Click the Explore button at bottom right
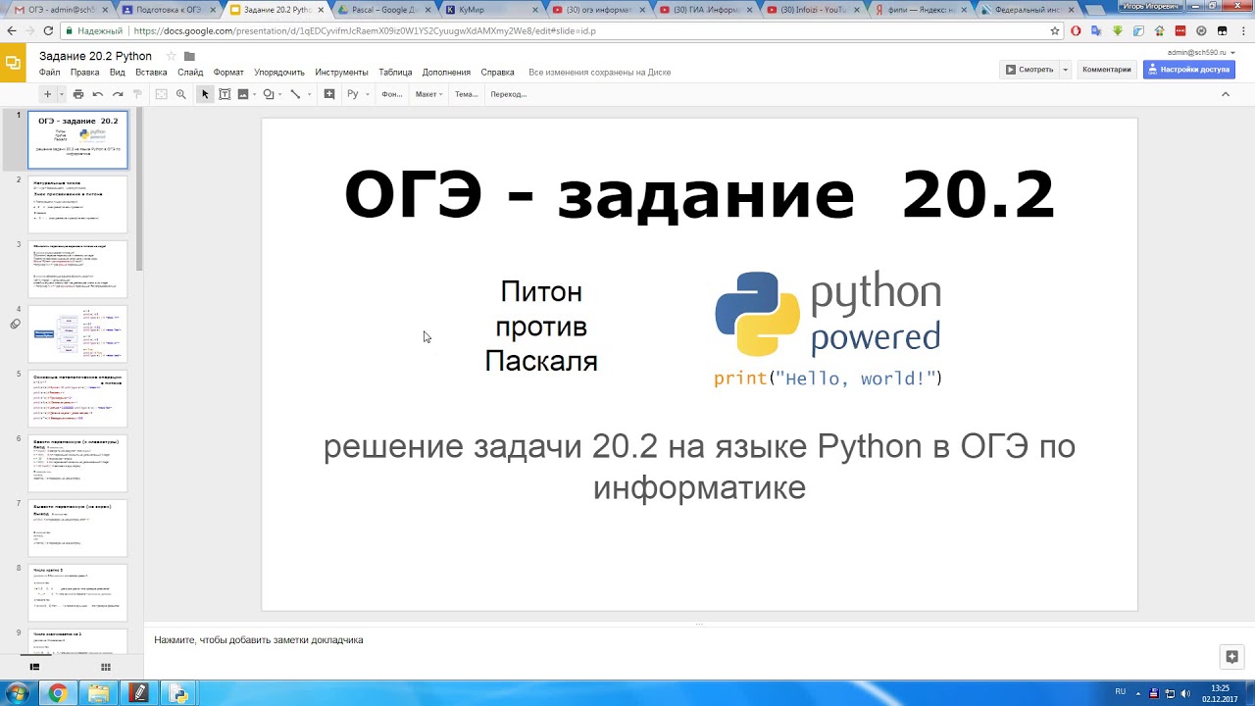 [x=1231, y=657]
